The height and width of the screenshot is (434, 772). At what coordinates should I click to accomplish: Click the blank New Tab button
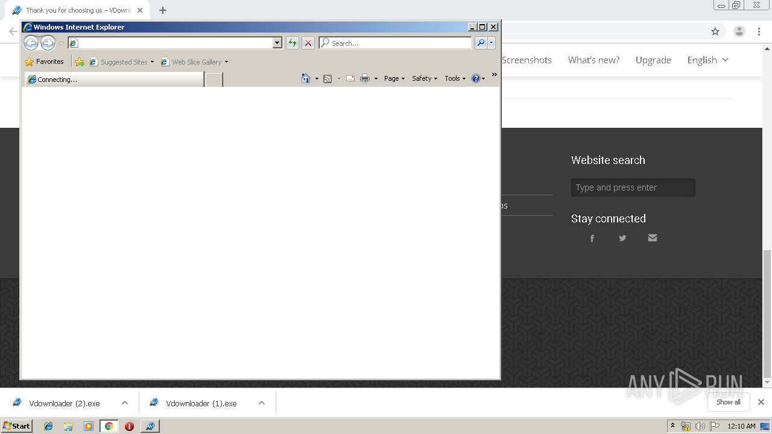point(214,80)
